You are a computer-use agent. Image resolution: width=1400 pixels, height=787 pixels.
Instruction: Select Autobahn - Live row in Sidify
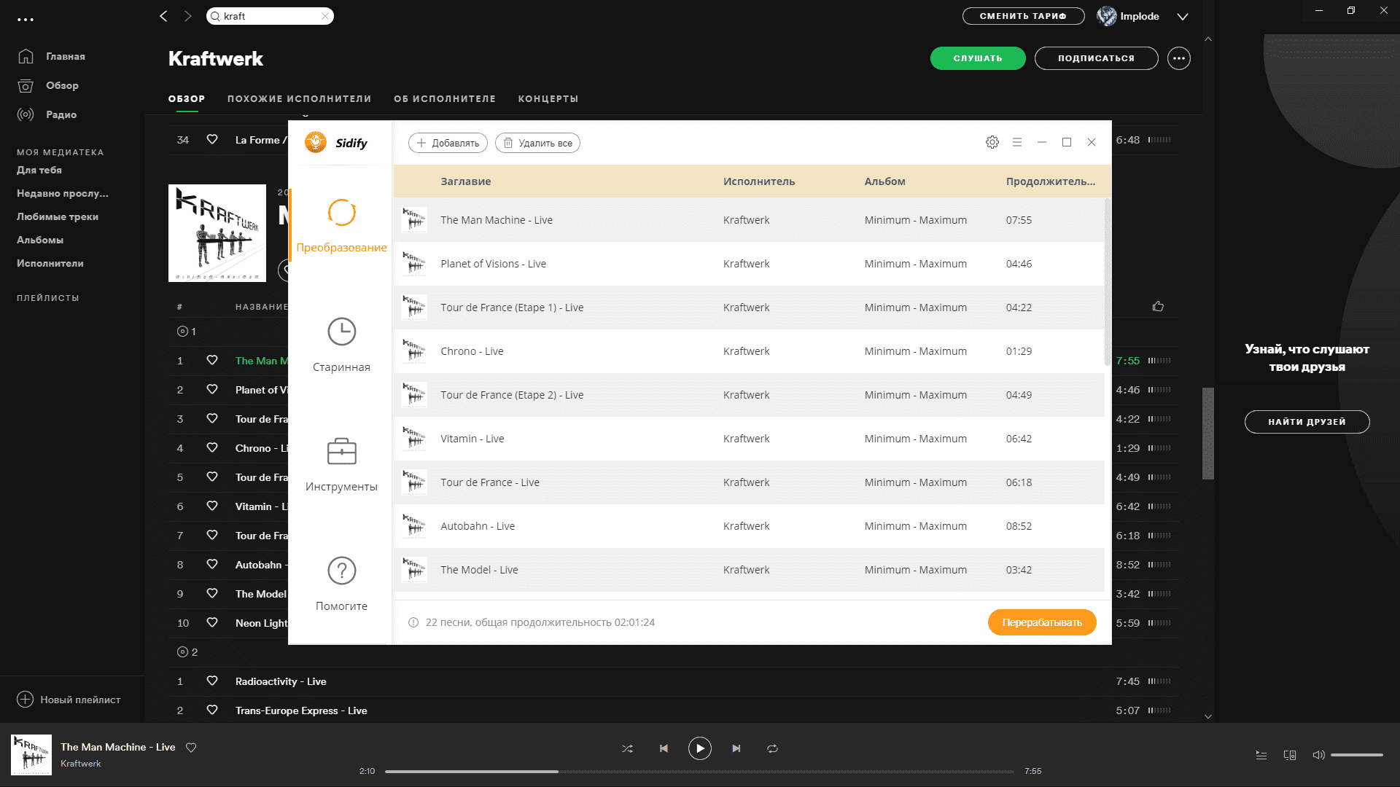click(749, 526)
